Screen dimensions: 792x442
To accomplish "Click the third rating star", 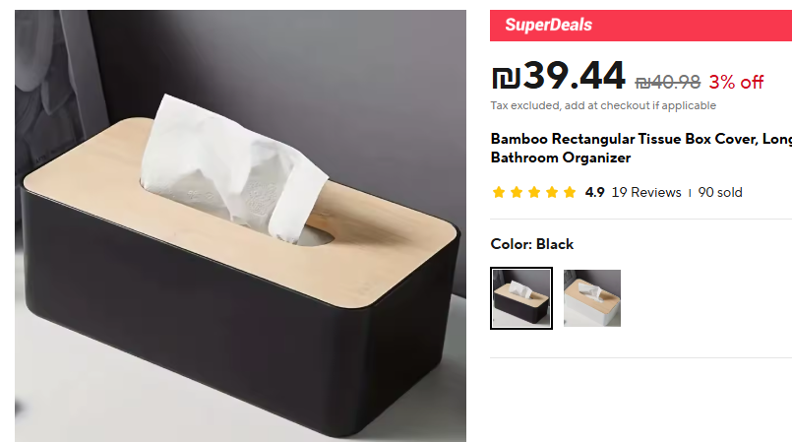I will coord(534,193).
